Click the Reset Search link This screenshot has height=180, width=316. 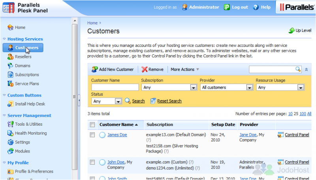pyautogui.click(x=169, y=101)
